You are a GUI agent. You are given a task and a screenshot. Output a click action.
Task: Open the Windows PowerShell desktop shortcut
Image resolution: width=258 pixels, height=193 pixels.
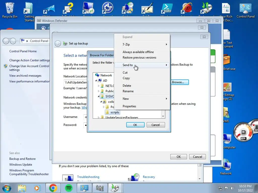[167, 9]
